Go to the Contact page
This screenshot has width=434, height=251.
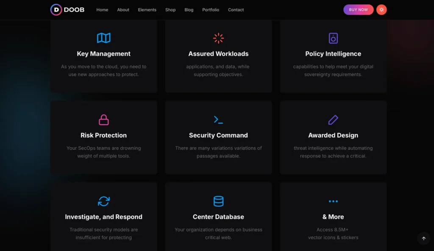[x=236, y=10]
